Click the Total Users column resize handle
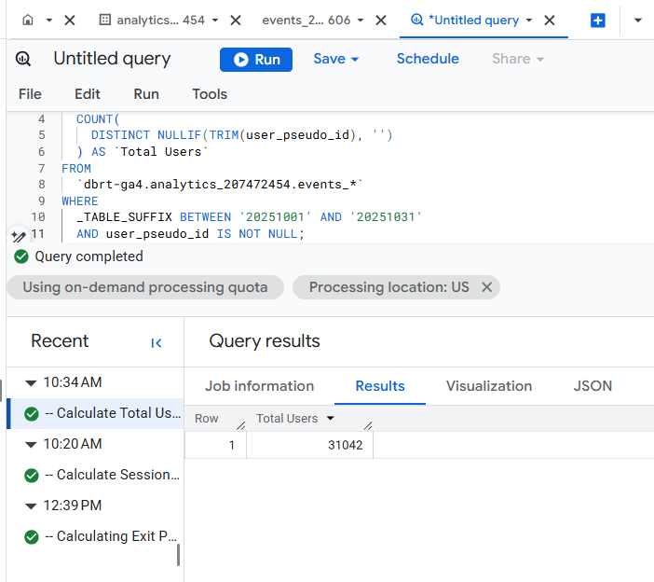This screenshot has width=654, height=582. (x=368, y=425)
